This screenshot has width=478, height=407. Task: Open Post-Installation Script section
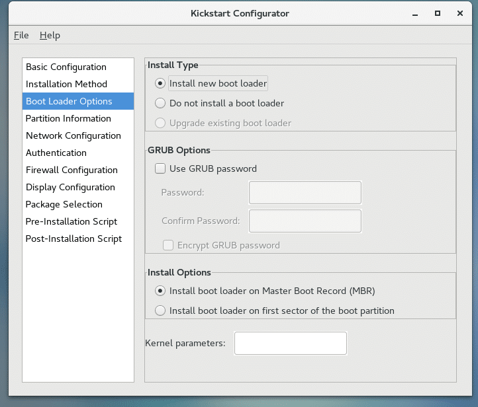coord(73,239)
